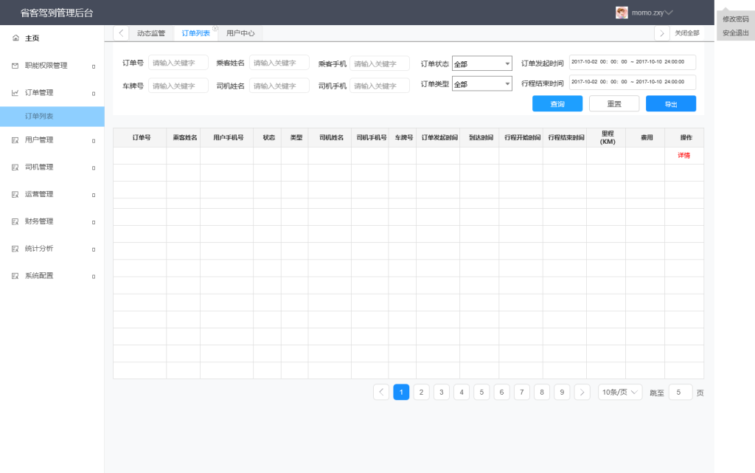Change the 10条/页 page size selector
755x473 pixels.
pyautogui.click(x=619, y=392)
